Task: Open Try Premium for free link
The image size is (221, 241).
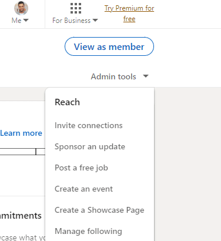Action: click(x=129, y=14)
